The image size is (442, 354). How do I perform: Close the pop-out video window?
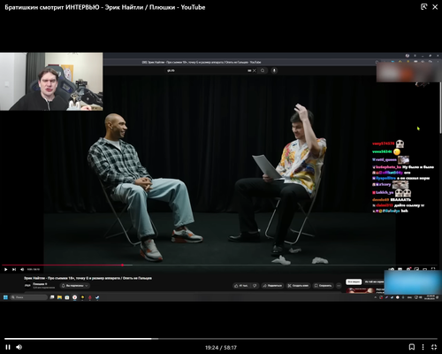pos(435,7)
